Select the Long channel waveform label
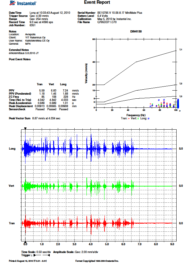 [x=12, y=149]
